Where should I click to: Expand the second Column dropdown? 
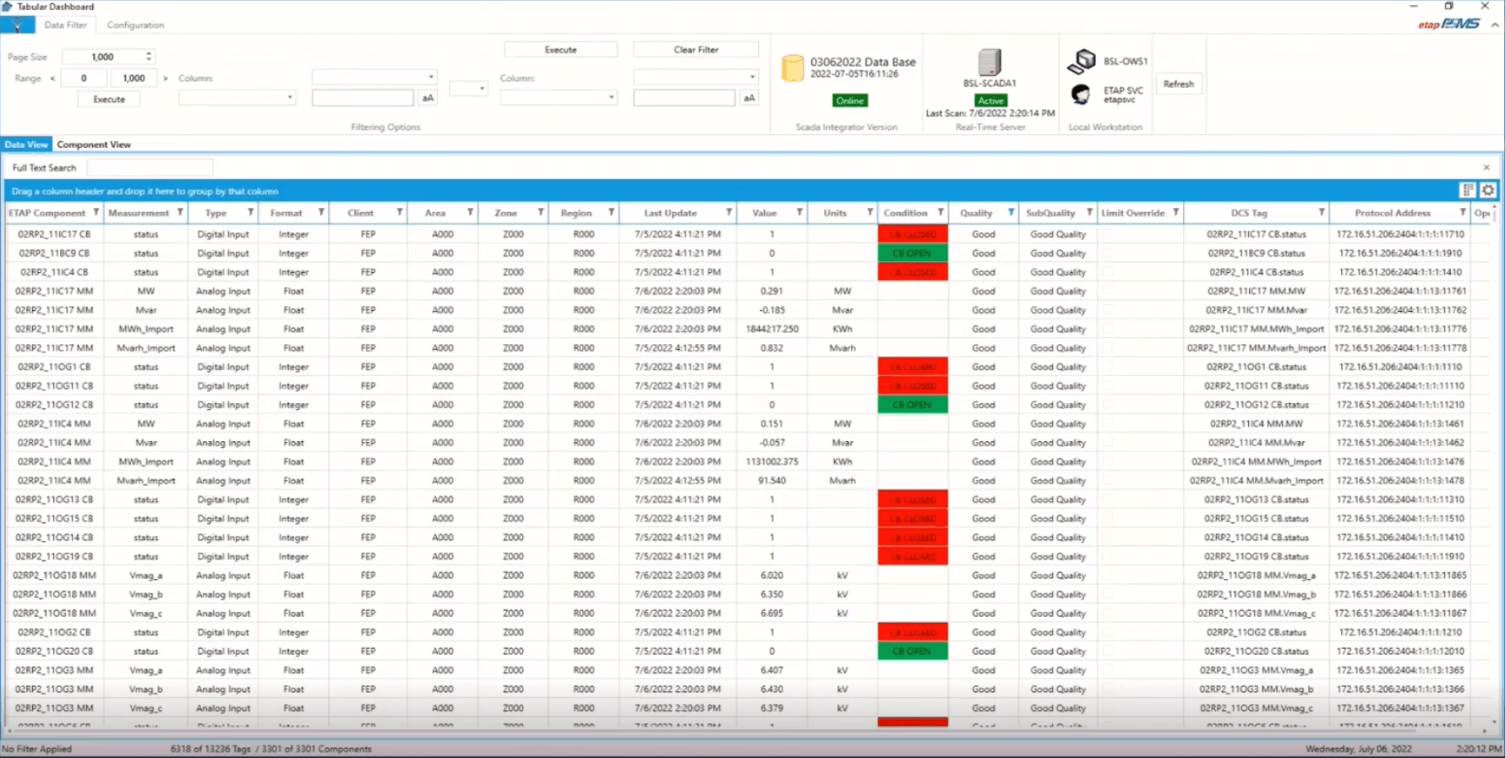click(x=695, y=77)
